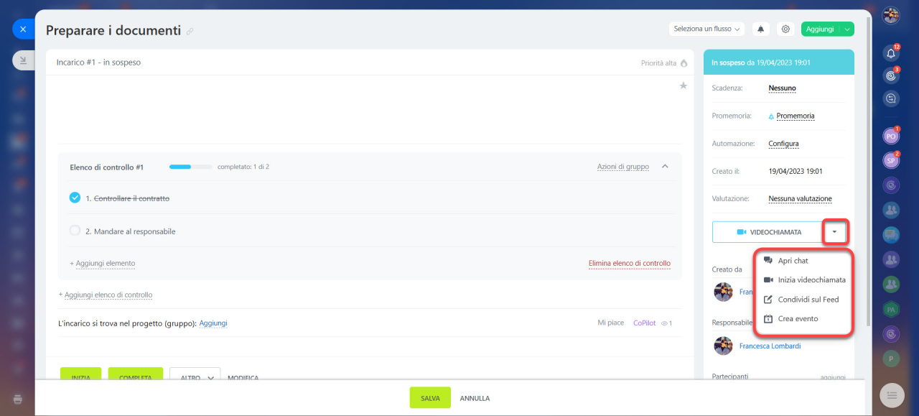The image size is (919, 416).
Task: Click the green Aggiungi button
Action: tap(820, 29)
